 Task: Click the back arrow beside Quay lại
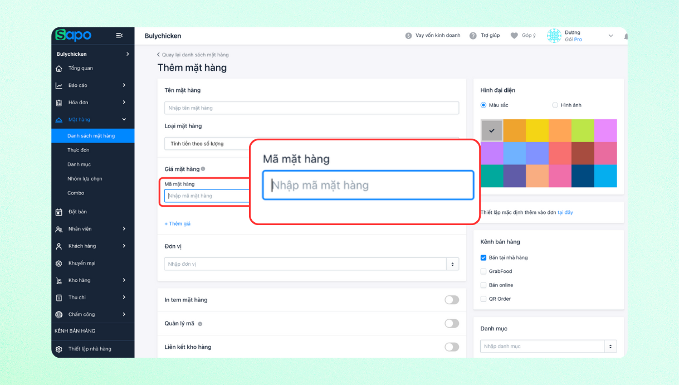click(x=158, y=55)
